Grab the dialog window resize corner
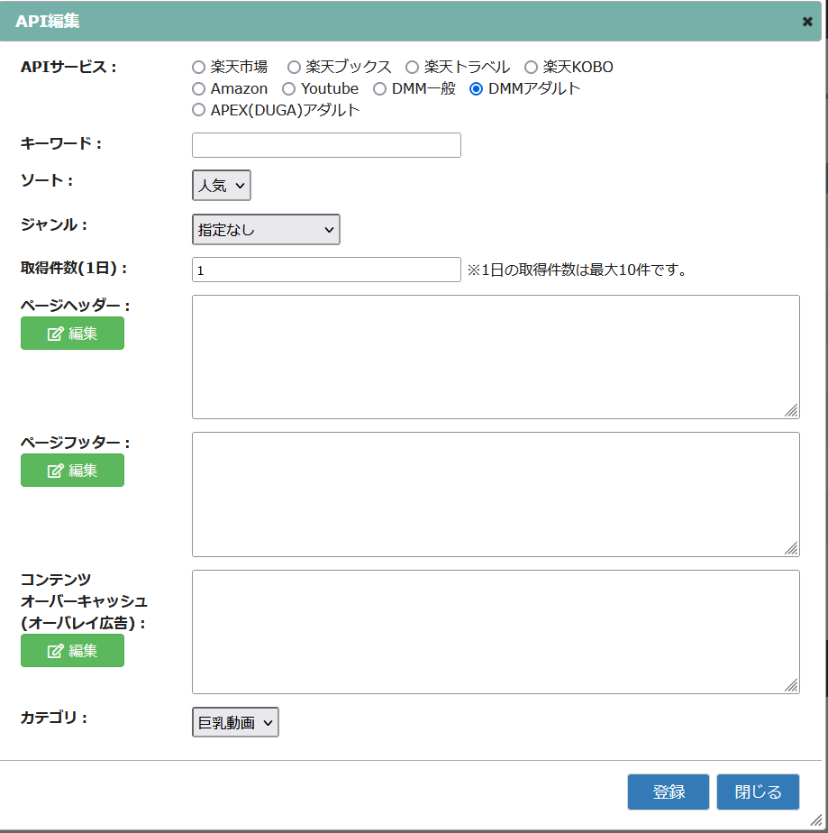828x833 pixels. coord(816,819)
